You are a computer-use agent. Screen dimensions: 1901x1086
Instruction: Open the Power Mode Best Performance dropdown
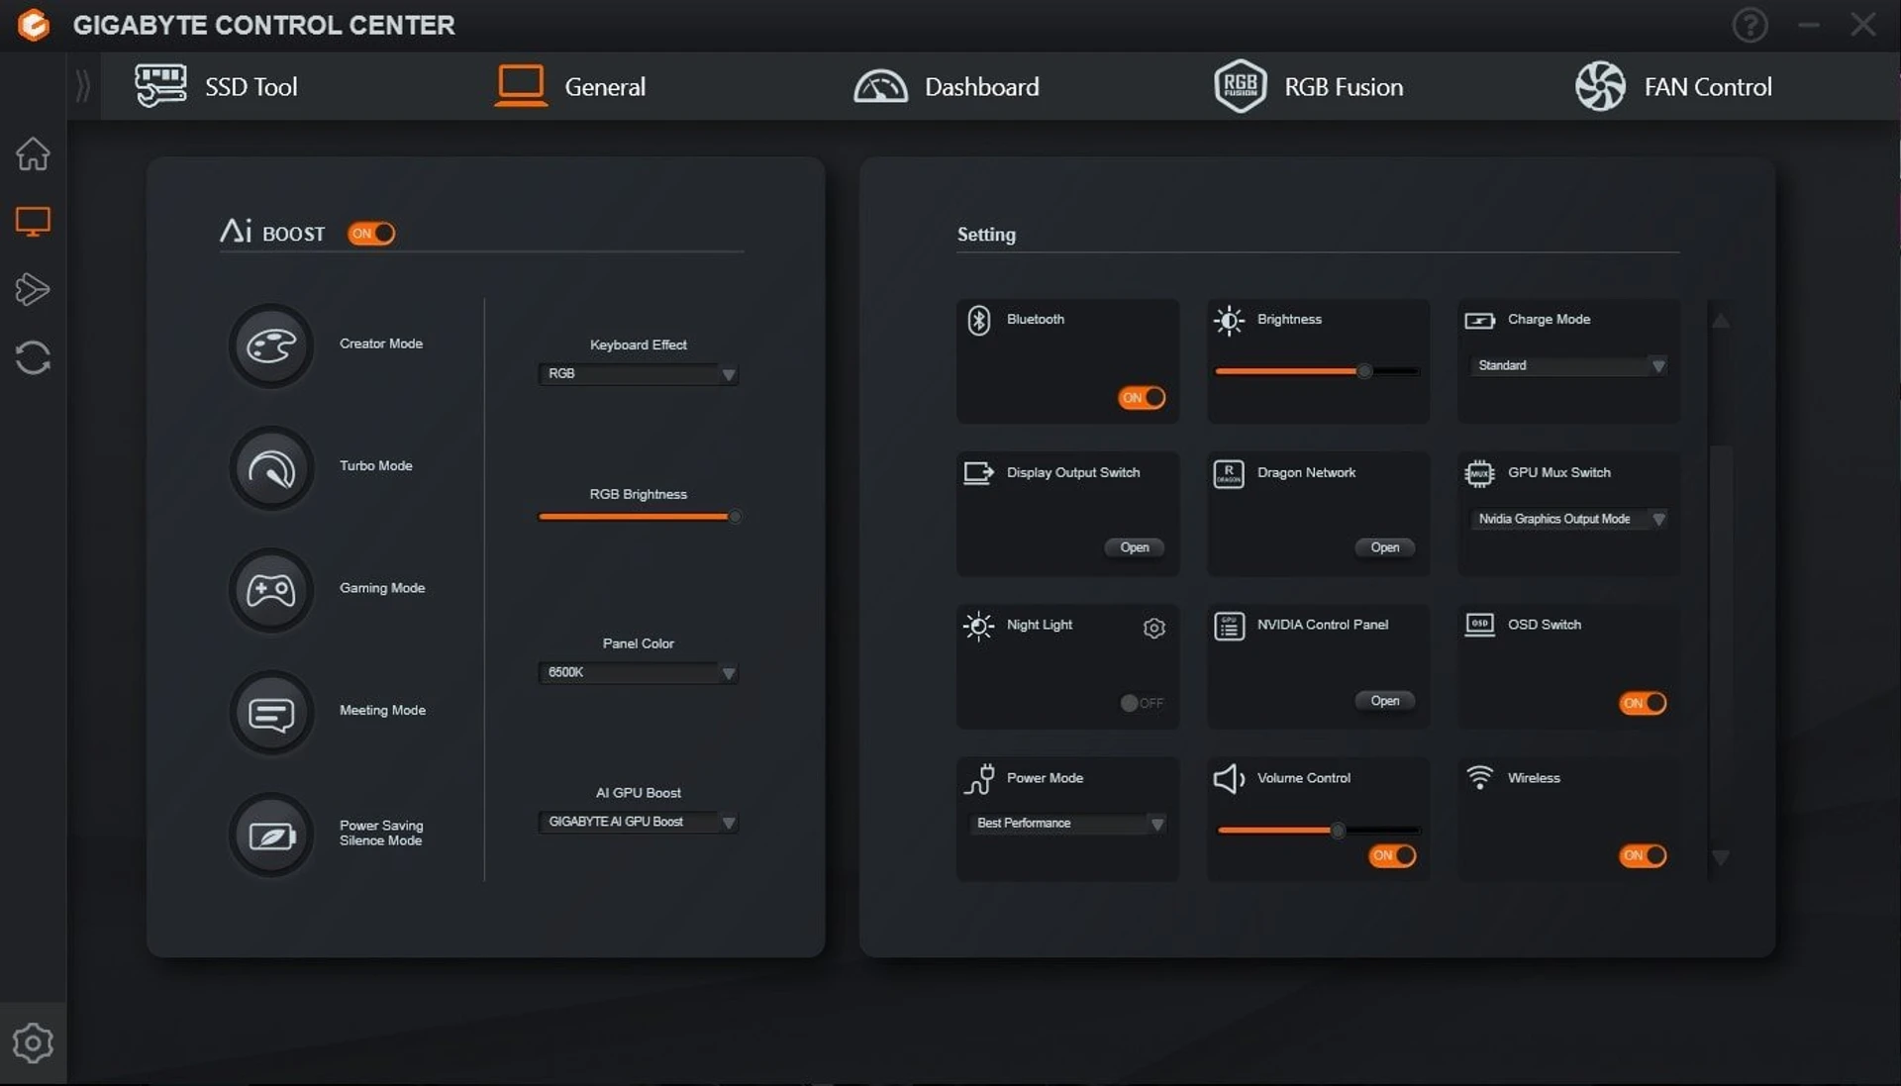click(1067, 824)
